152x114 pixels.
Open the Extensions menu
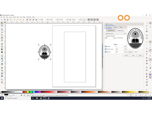[29, 17]
